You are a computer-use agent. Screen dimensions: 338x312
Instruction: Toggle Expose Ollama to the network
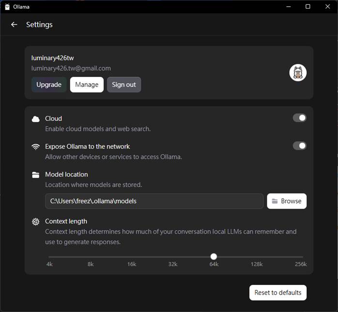click(x=299, y=146)
